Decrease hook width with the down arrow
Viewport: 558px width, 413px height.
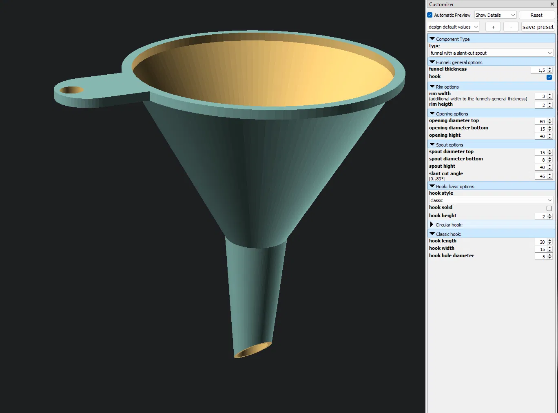(550, 251)
